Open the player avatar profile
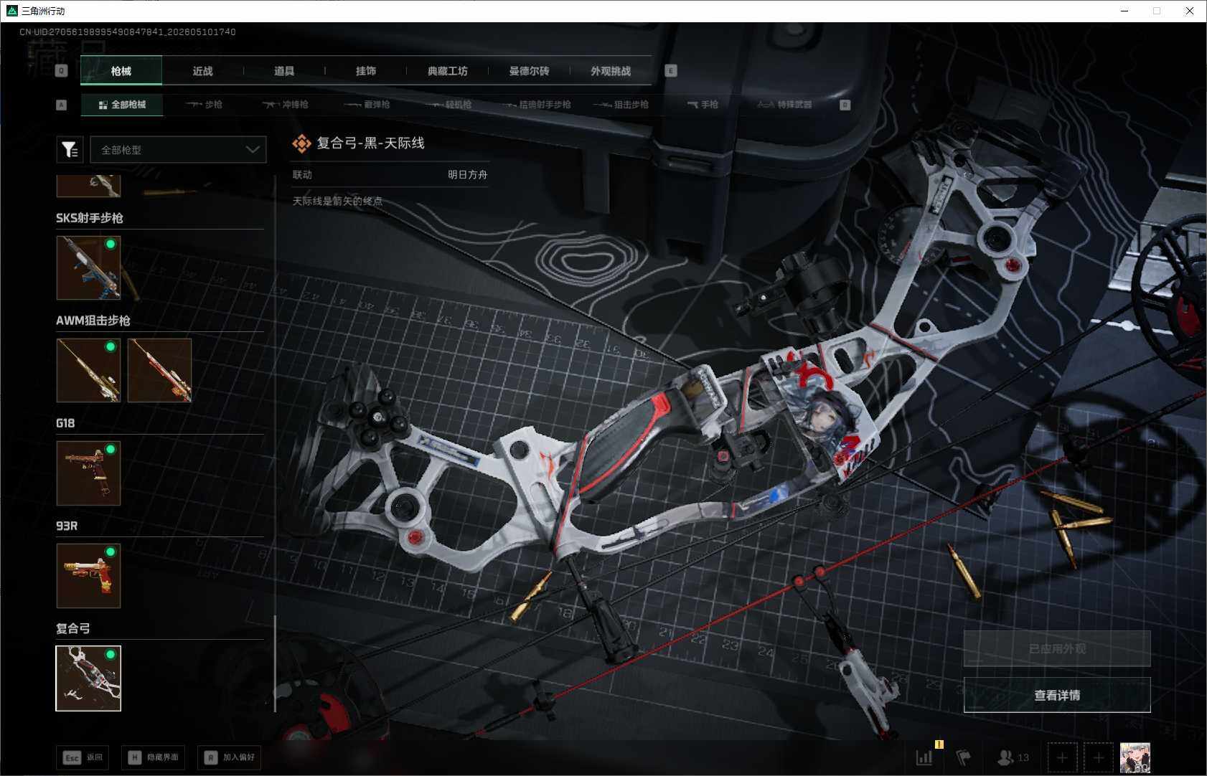The height and width of the screenshot is (776, 1207). click(x=1135, y=757)
